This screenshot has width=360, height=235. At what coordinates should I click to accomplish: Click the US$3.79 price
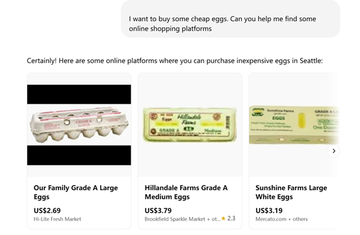tap(158, 210)
